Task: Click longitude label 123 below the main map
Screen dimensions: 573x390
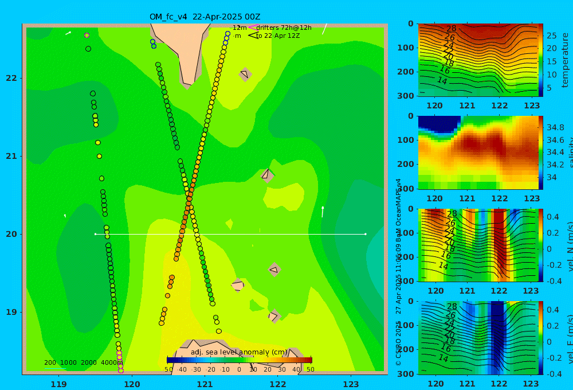Action: (x=351, y=384)
